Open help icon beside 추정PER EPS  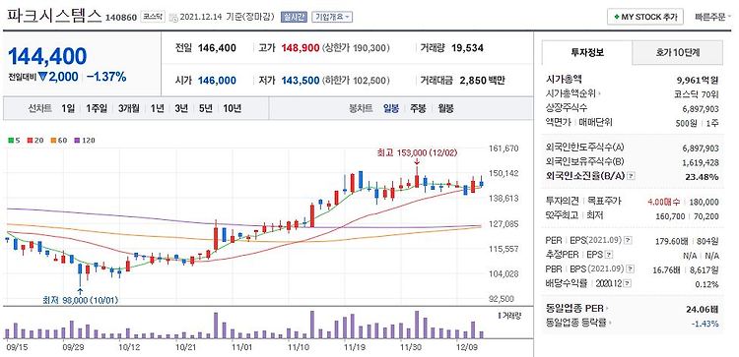click(609, 255)
